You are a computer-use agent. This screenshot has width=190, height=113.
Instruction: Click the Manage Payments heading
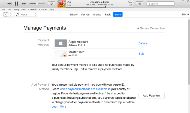[45, 28]
